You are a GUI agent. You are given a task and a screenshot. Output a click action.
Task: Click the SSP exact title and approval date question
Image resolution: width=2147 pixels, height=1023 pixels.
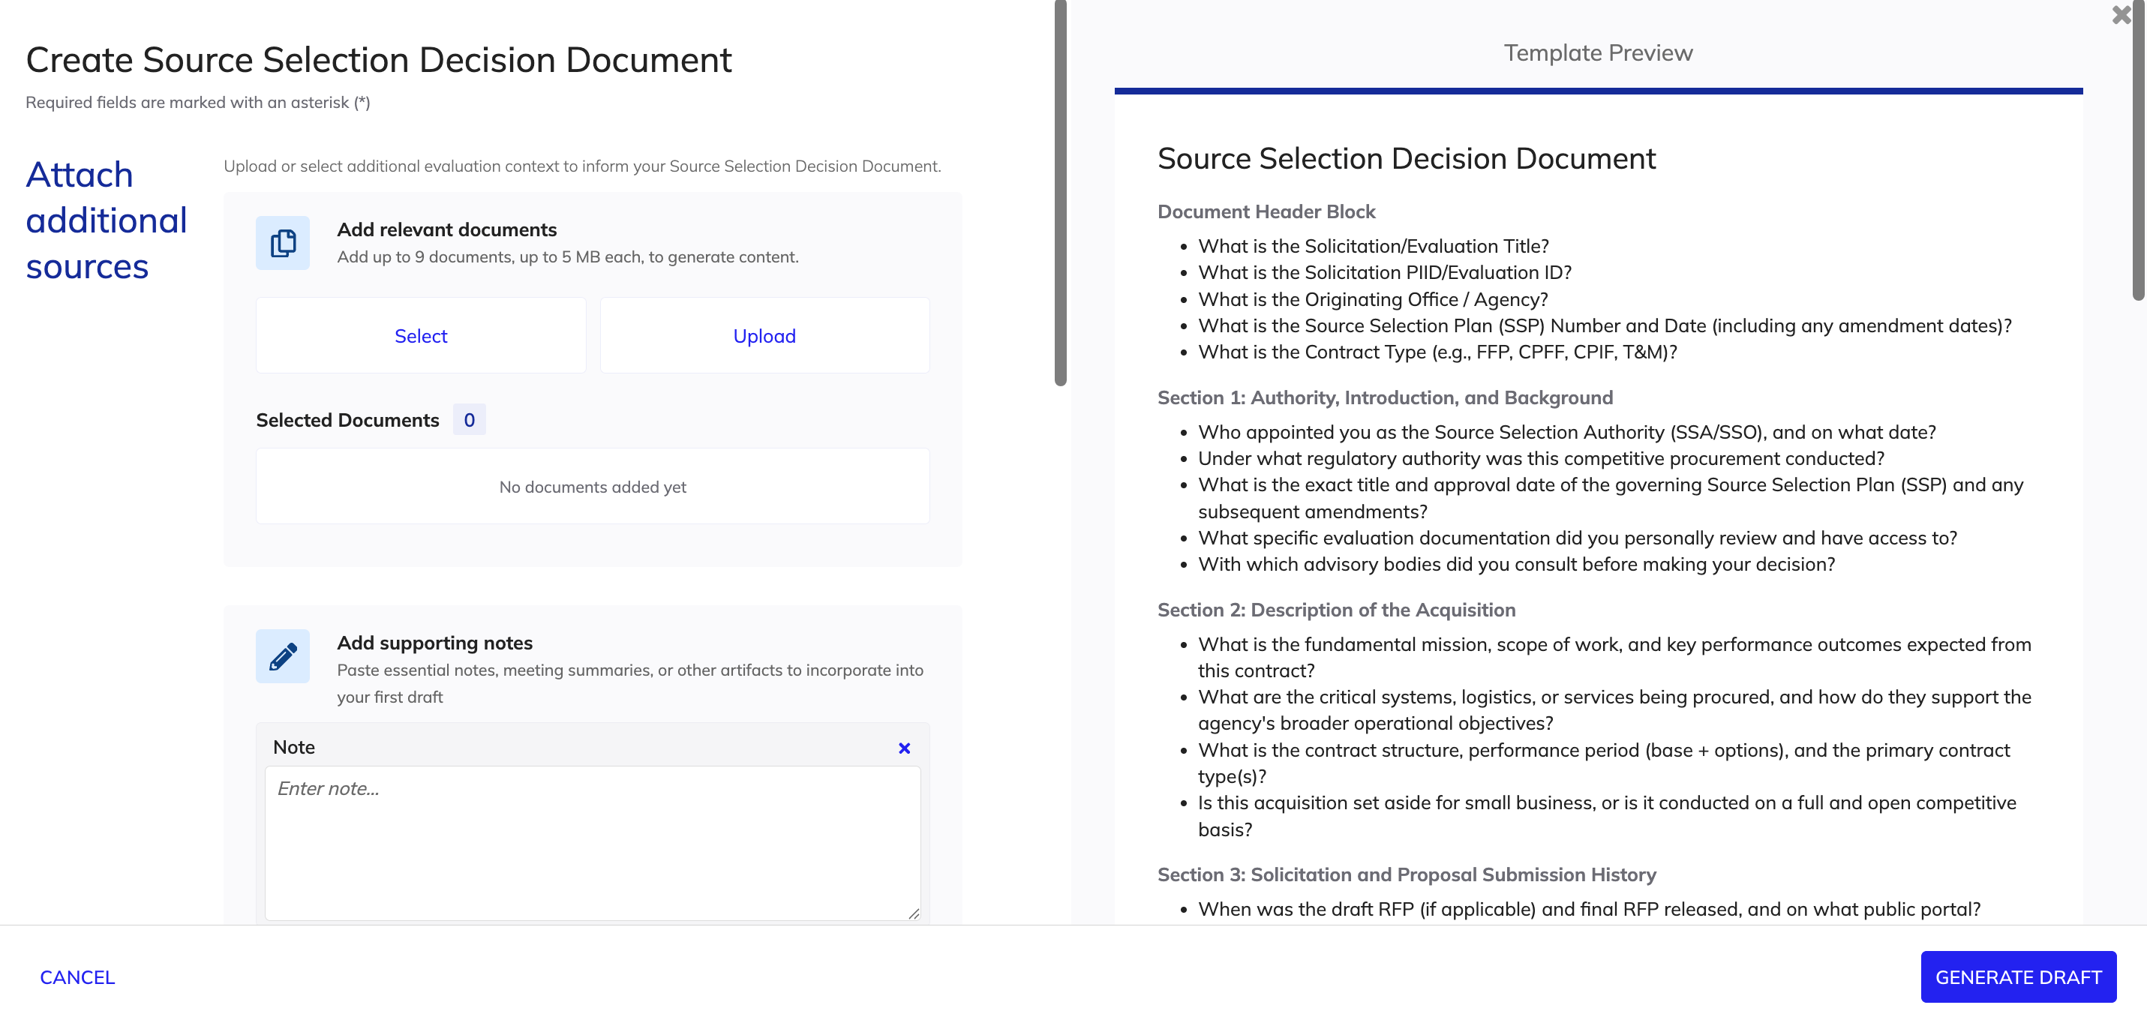[1610, 498]
